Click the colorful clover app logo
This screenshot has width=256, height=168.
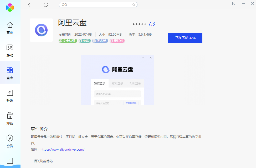pos(10,8)
